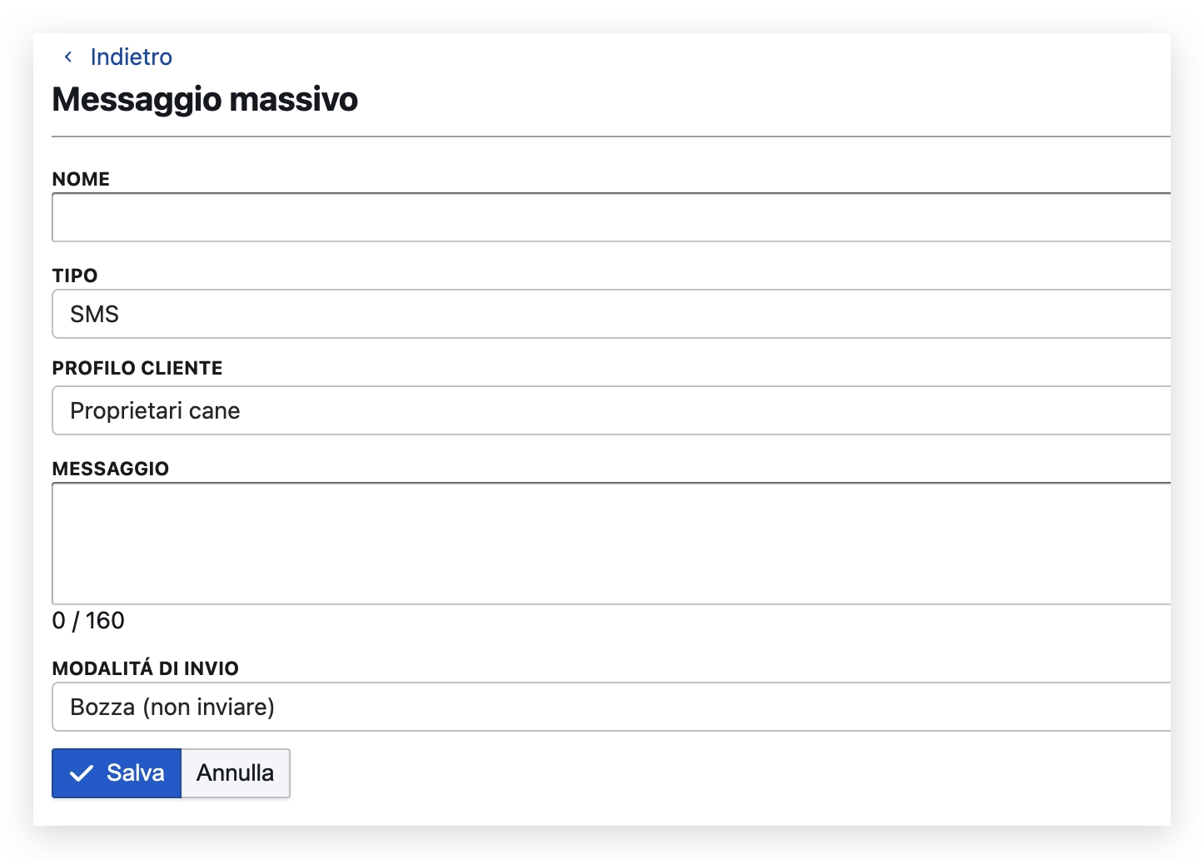1204x859 pixels.
Task: Open the Tipo dropdown showing SMS
Action: (x=611, y=314)
